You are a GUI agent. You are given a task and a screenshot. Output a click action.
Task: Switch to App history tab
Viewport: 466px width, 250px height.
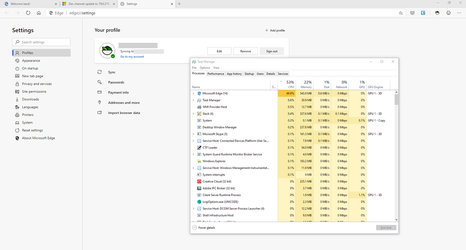coord(234,74)
